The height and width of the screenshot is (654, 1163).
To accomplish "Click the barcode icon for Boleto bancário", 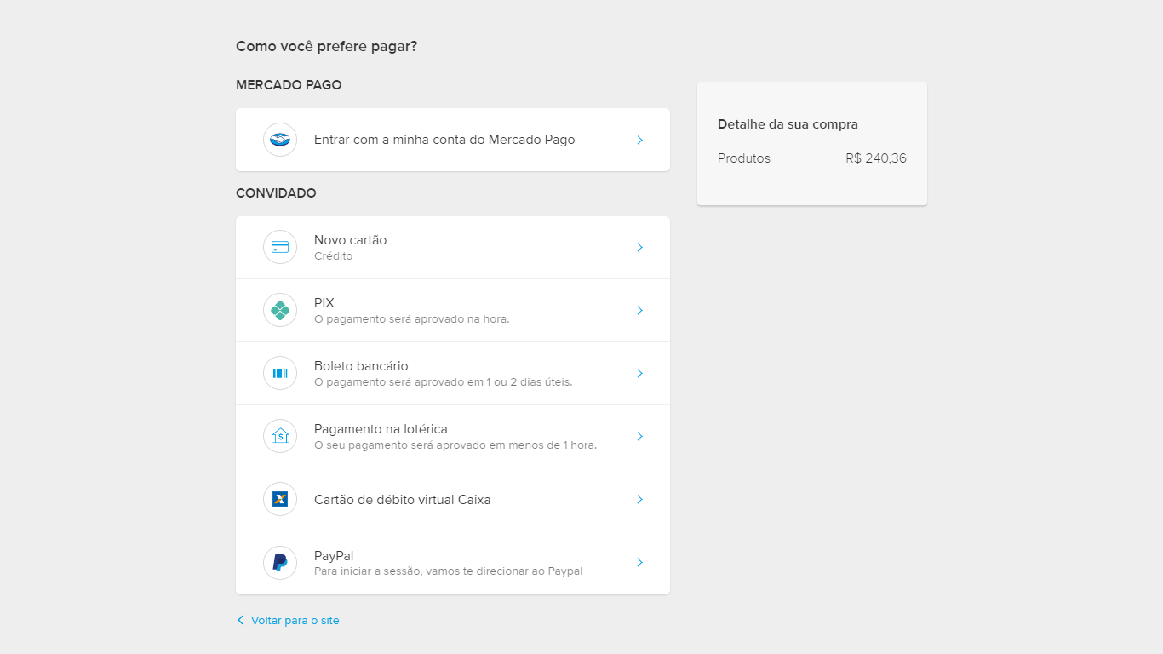I will 280,373.
